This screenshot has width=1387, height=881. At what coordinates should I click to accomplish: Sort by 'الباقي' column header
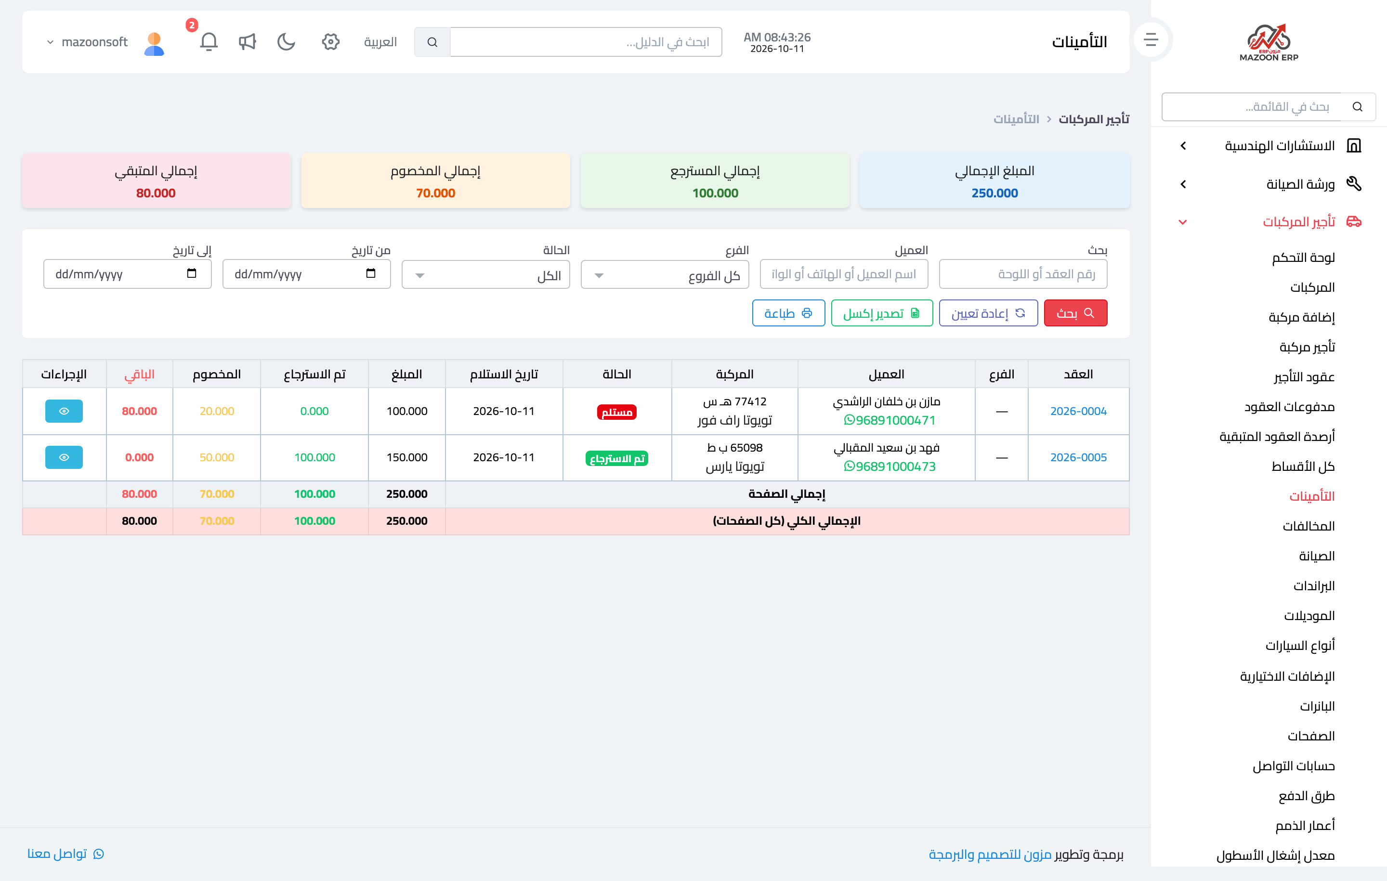(139, 374)
